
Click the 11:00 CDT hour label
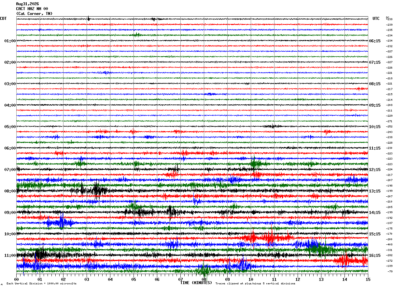[10, 255]
